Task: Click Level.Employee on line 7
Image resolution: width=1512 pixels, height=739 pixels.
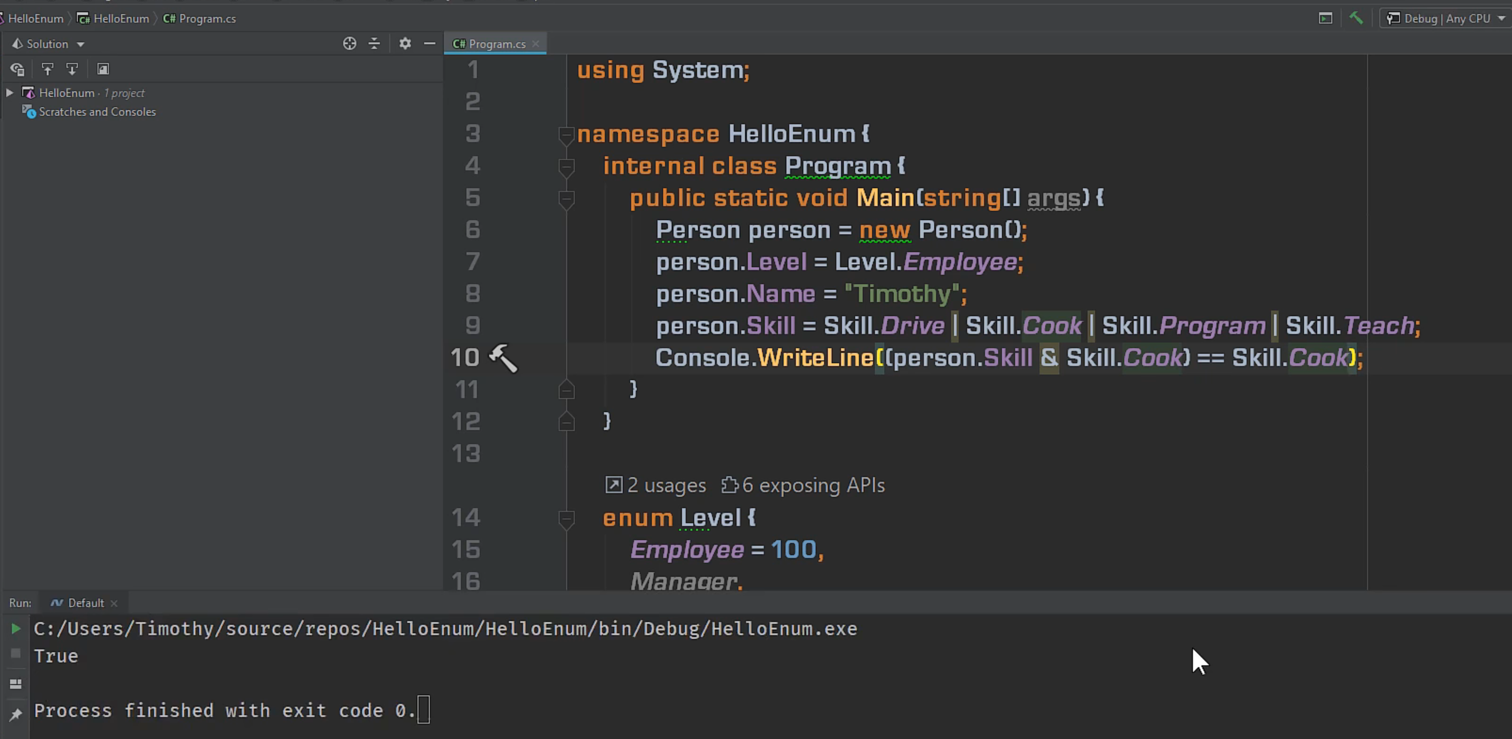Action: tap(925, 262)
